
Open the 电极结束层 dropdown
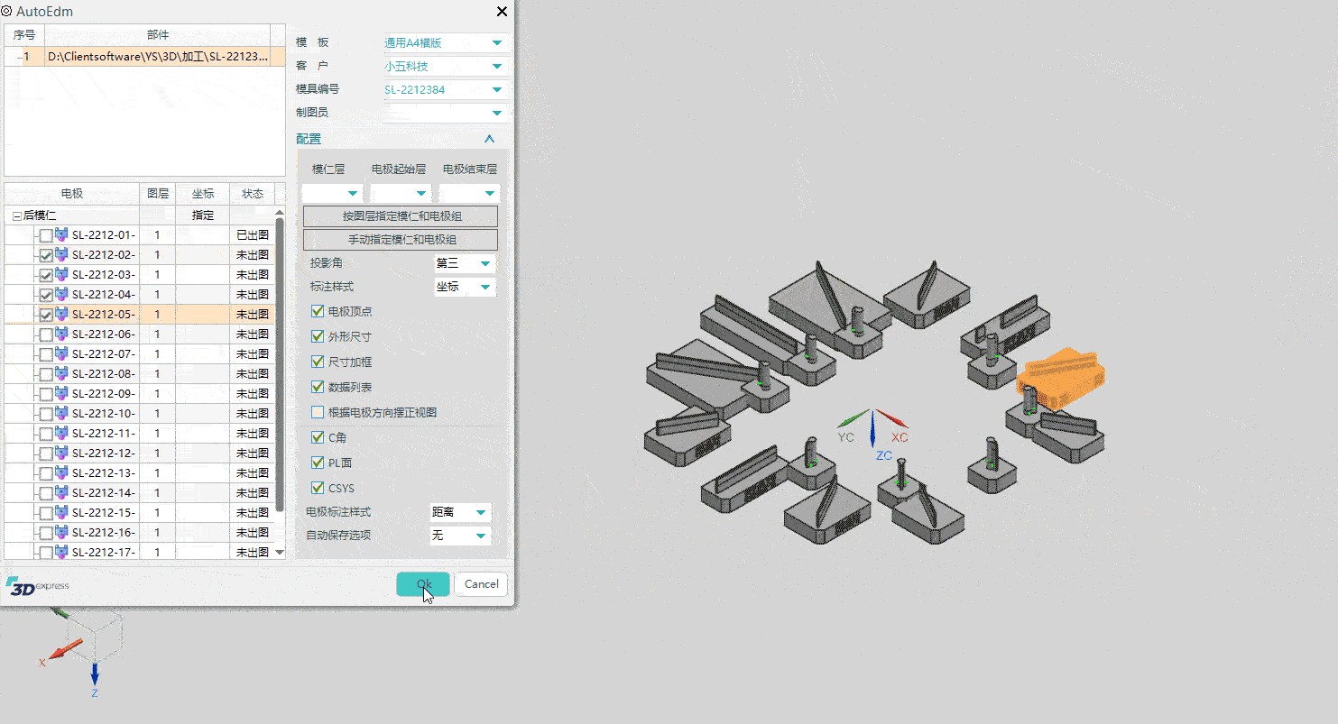469,193
